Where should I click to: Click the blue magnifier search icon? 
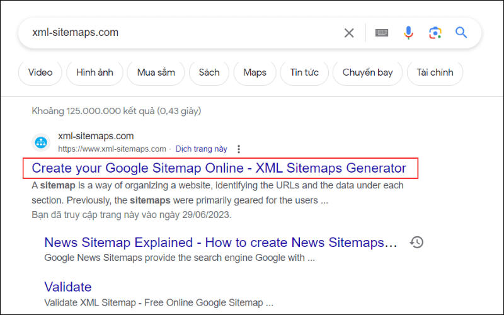[x=461, y=33]
